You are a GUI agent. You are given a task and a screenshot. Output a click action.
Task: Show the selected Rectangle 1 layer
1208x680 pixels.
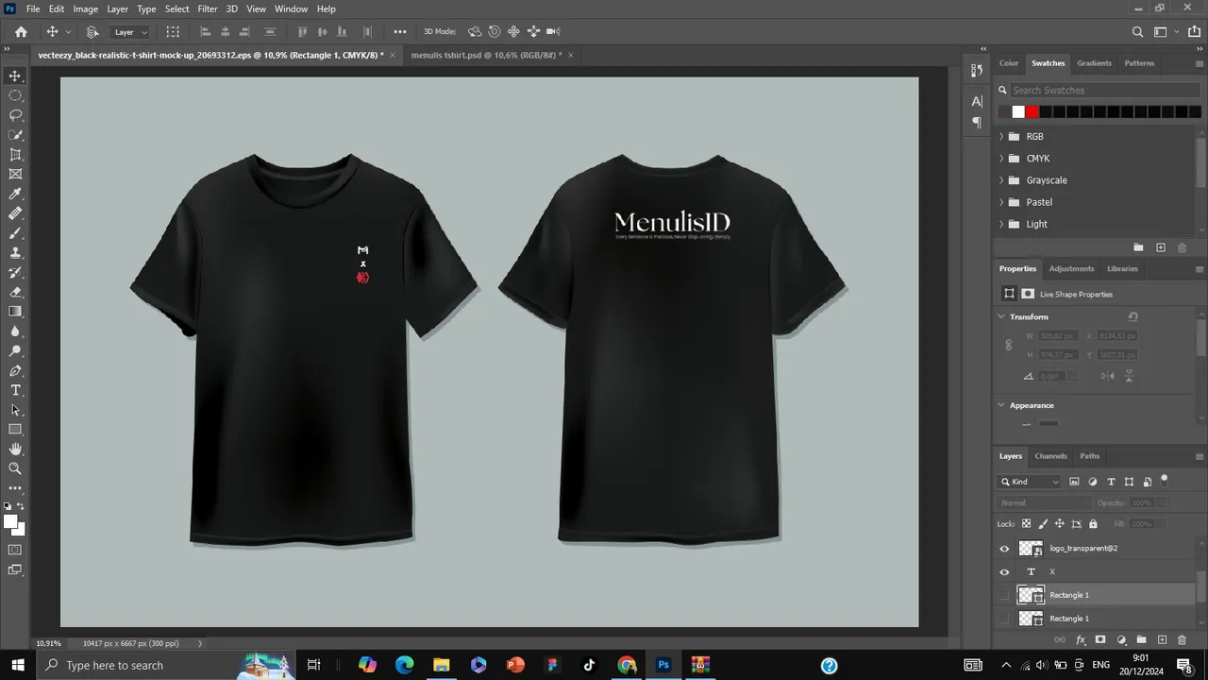(x=1004, y=595)
